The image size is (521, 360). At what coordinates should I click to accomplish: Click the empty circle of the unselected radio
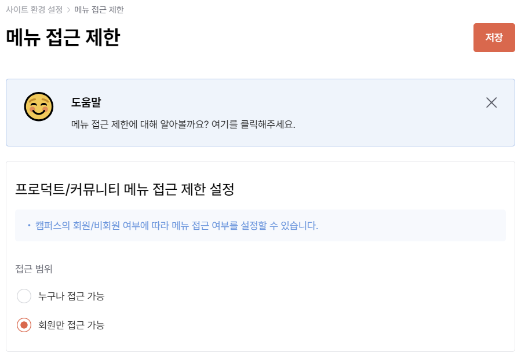pos(24,296)
